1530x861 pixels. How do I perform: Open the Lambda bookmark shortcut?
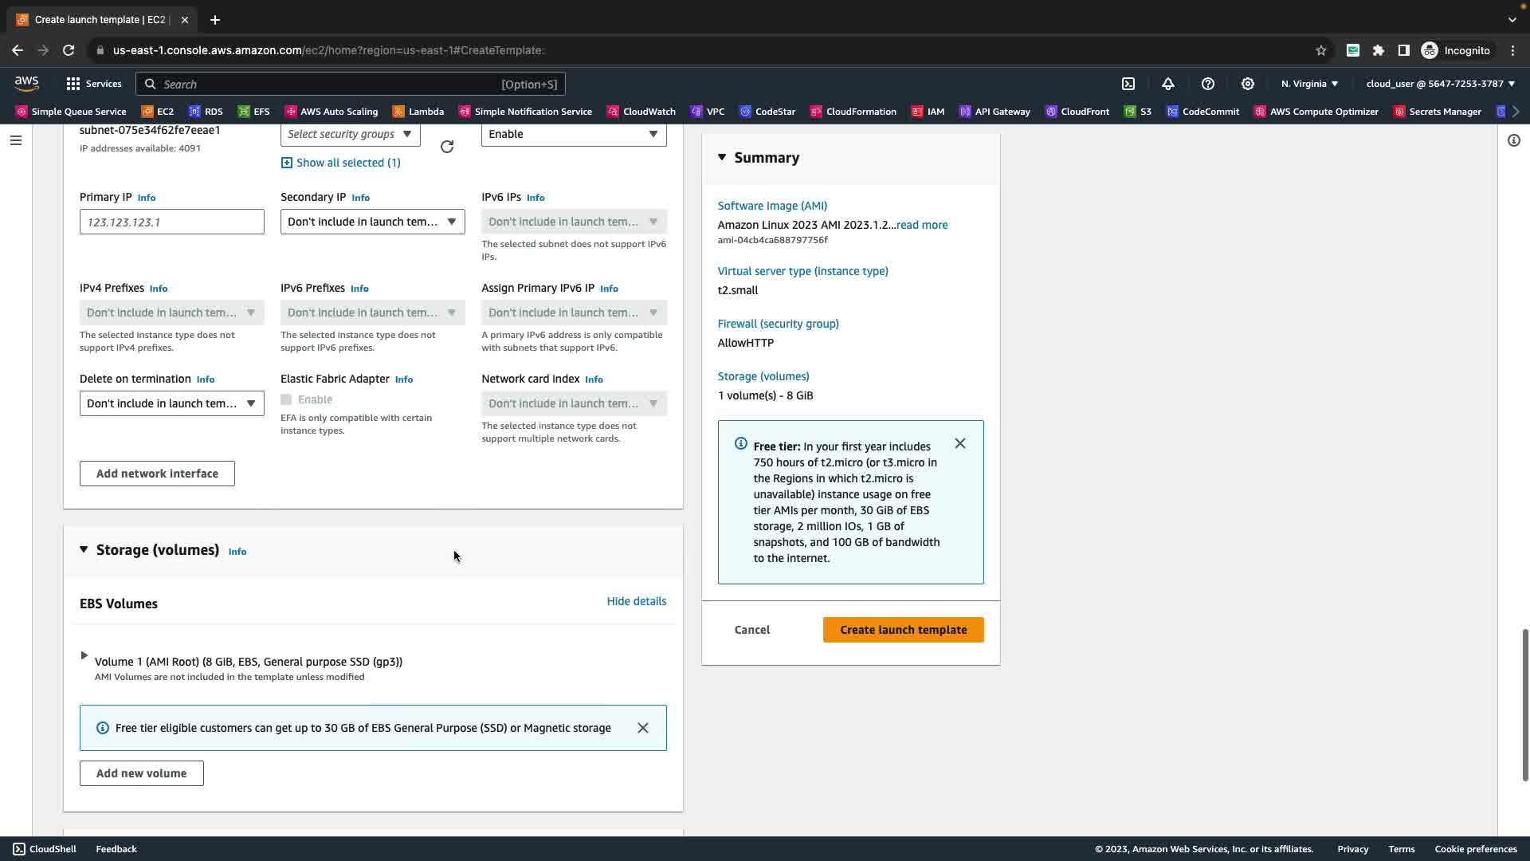click(418, 112)
